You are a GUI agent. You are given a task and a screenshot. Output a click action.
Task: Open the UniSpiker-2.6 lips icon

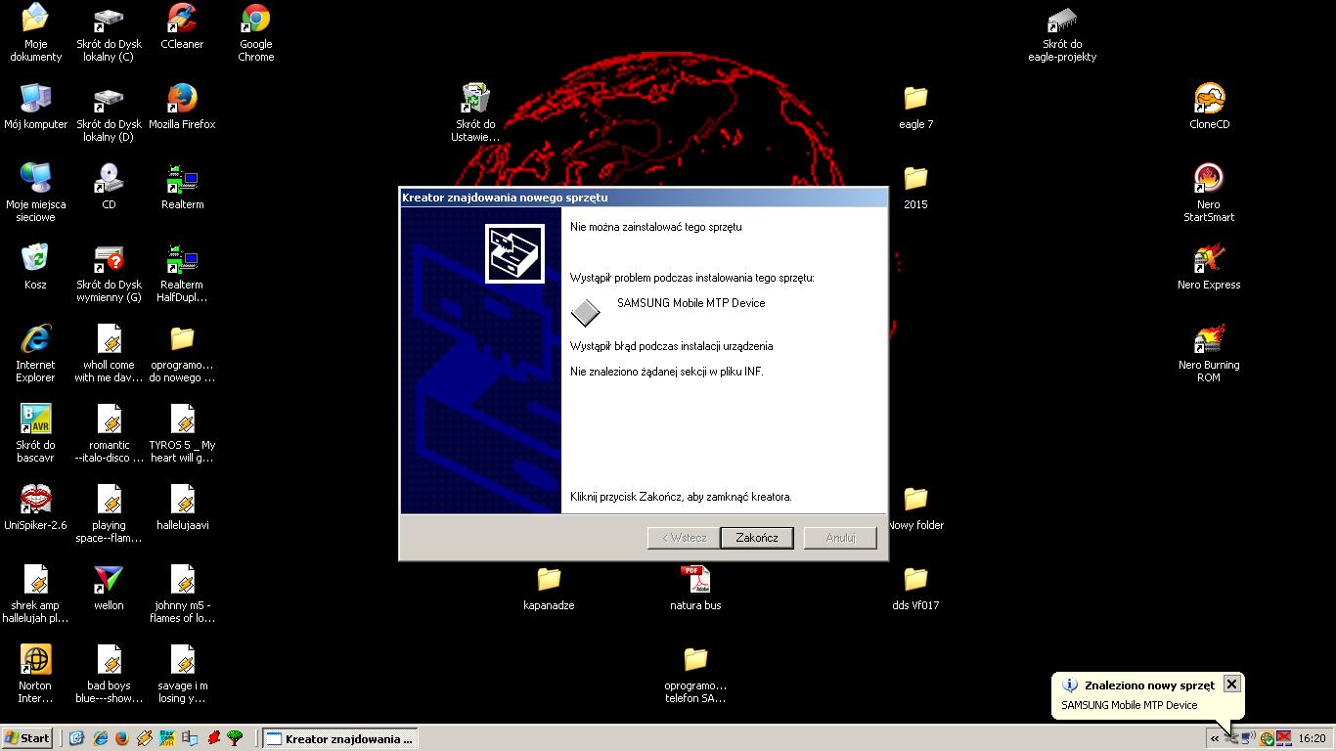[x=35, y=508]
